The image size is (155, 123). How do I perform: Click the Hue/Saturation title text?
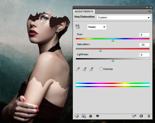pos(84,17)
